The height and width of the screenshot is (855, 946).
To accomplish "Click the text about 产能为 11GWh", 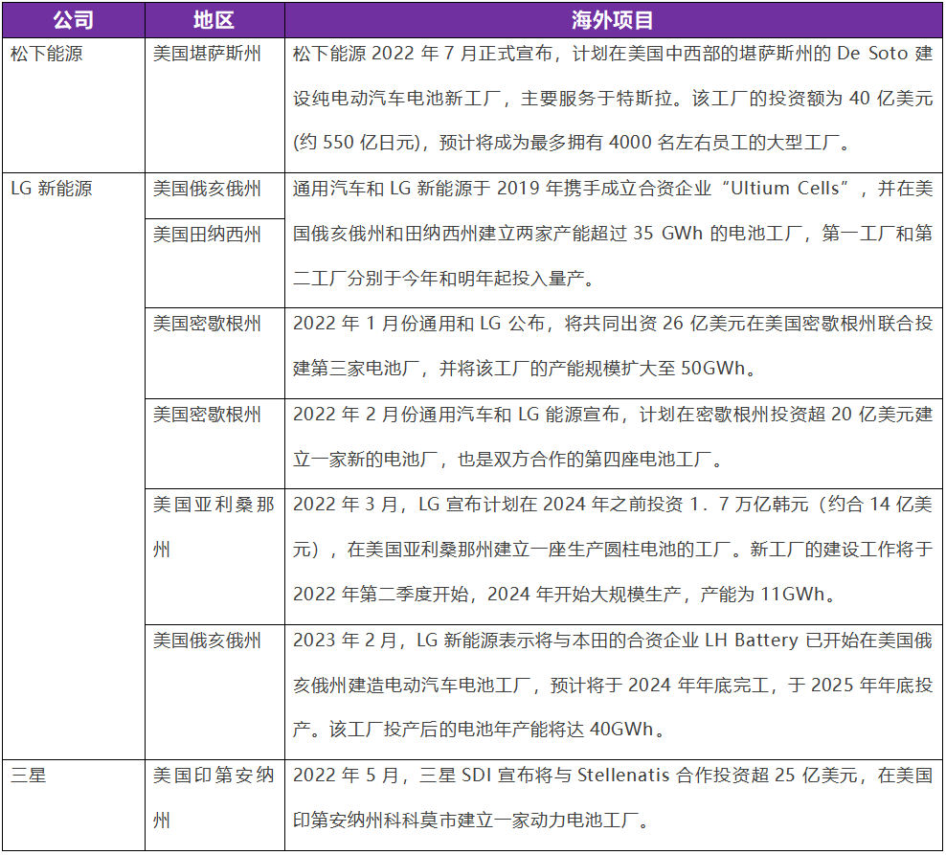I will [613, 556].
